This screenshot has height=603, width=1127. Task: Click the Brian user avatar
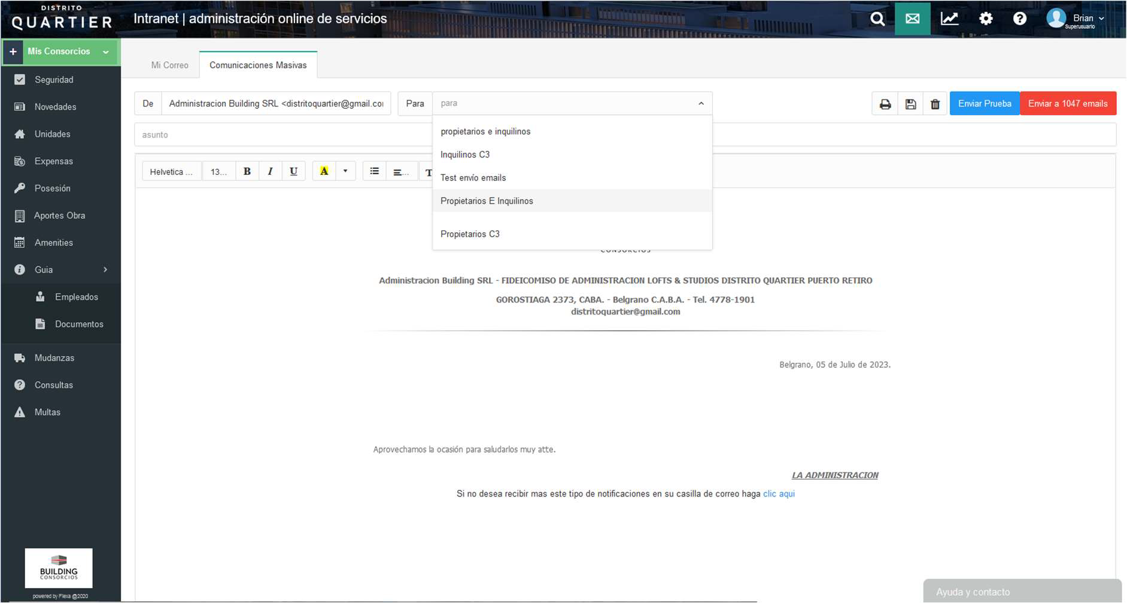point(1056,18)
